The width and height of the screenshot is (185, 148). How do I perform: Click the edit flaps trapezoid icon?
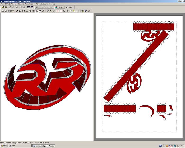[27, 11]
